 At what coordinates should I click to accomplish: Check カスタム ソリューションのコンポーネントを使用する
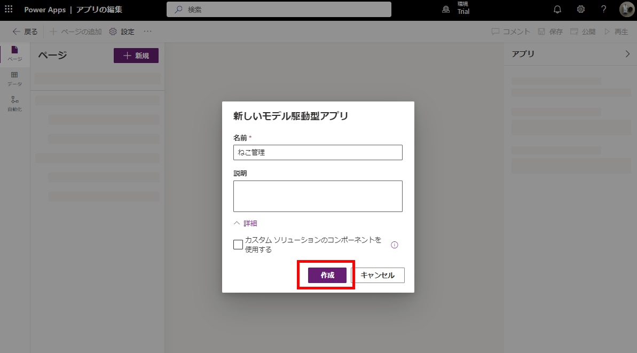tap(238, 245)
